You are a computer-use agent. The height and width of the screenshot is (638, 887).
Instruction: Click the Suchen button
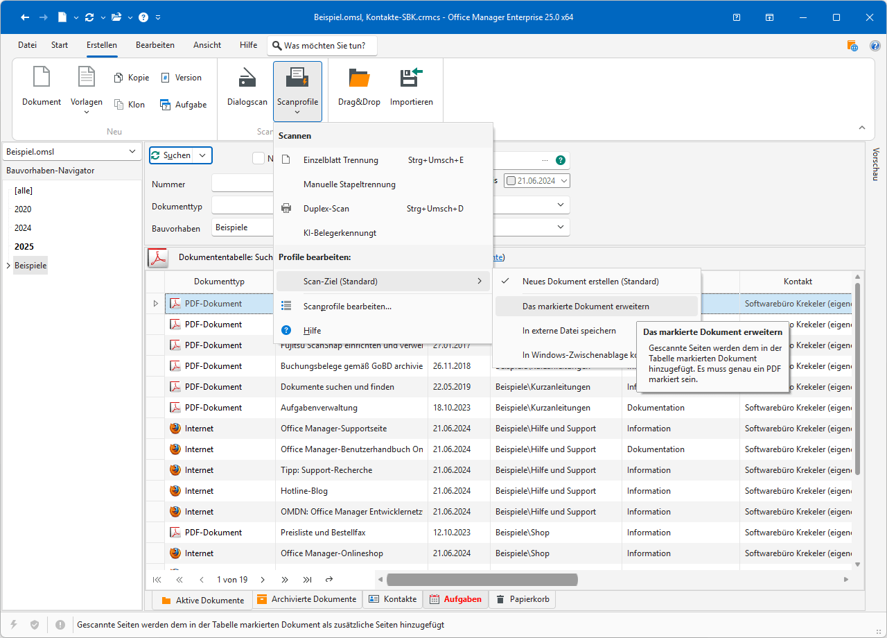[171, 155]
